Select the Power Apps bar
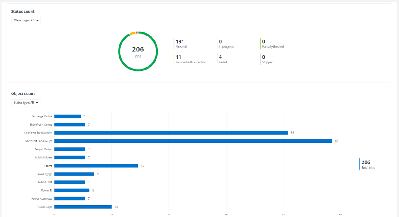The height and width of the screenshot is (217, 399). point(83,207)
